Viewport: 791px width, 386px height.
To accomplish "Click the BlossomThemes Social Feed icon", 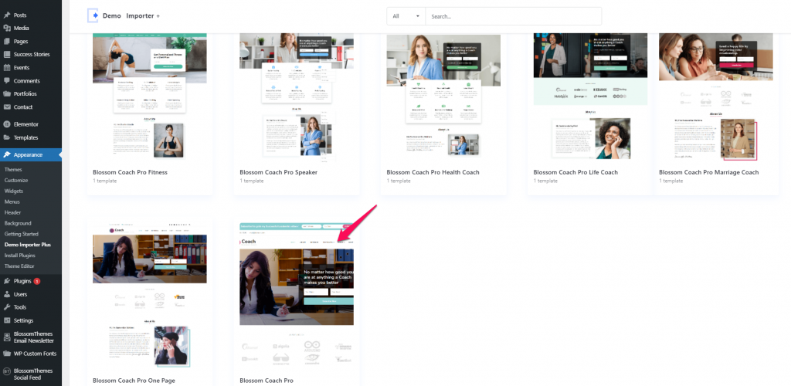I will coord(7,371).
